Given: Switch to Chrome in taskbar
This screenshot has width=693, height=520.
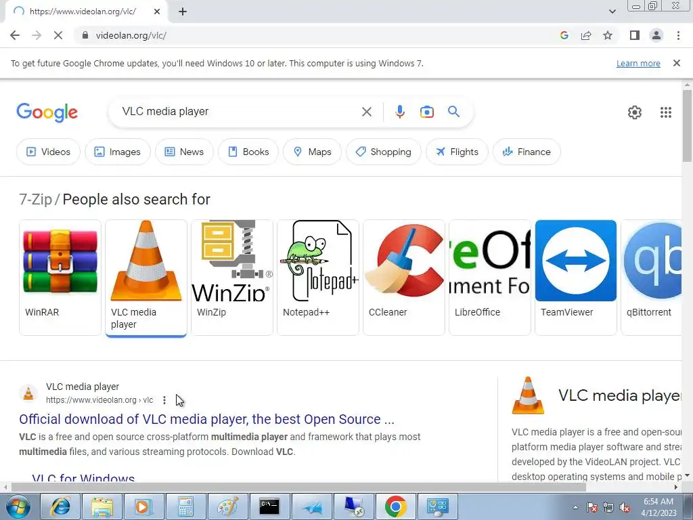Looking at the screenshot, I should tap(395, 506).
